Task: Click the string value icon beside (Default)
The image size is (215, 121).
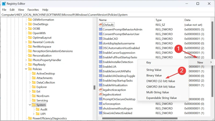Action: pos(101,25)
